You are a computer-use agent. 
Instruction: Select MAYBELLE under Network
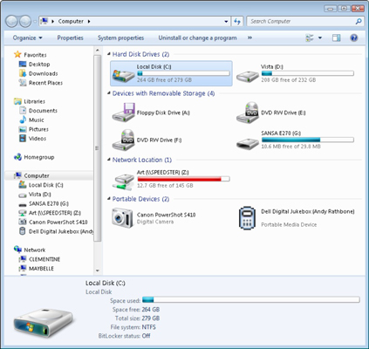[x=41, y=268]
